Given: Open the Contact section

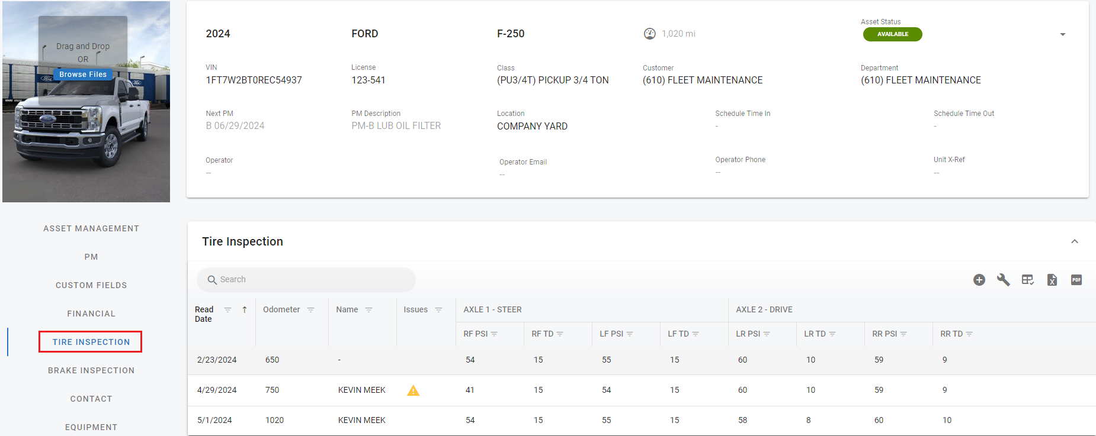Looking at the screenshot, I should [91, 399].
